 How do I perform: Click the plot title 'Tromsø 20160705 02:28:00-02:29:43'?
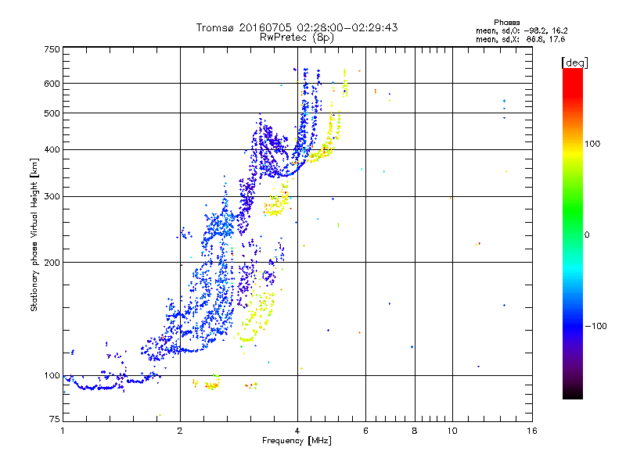297,27
